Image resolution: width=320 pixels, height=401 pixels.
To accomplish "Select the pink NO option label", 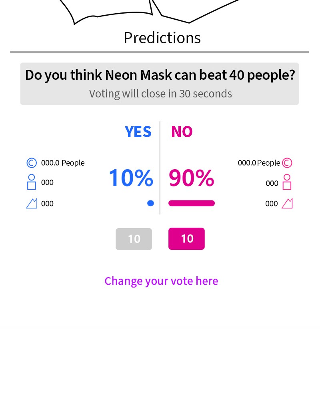I will point(182,132).
